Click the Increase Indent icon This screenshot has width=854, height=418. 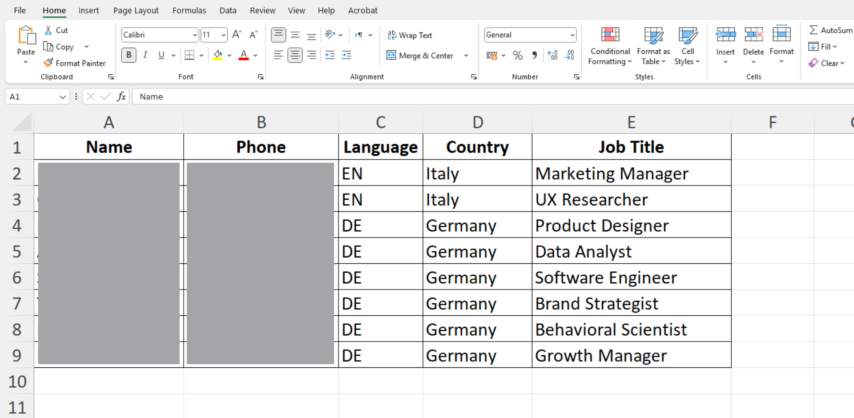click(346, 55)
